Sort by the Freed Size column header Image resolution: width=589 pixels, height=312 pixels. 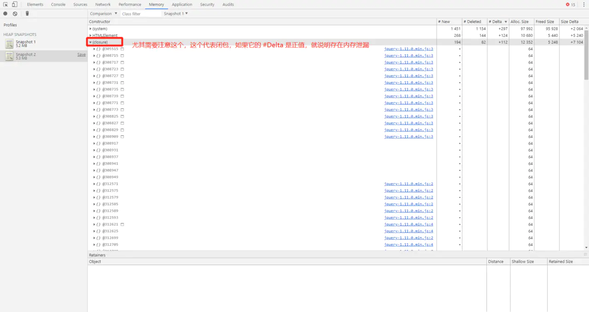pos(546,22)
